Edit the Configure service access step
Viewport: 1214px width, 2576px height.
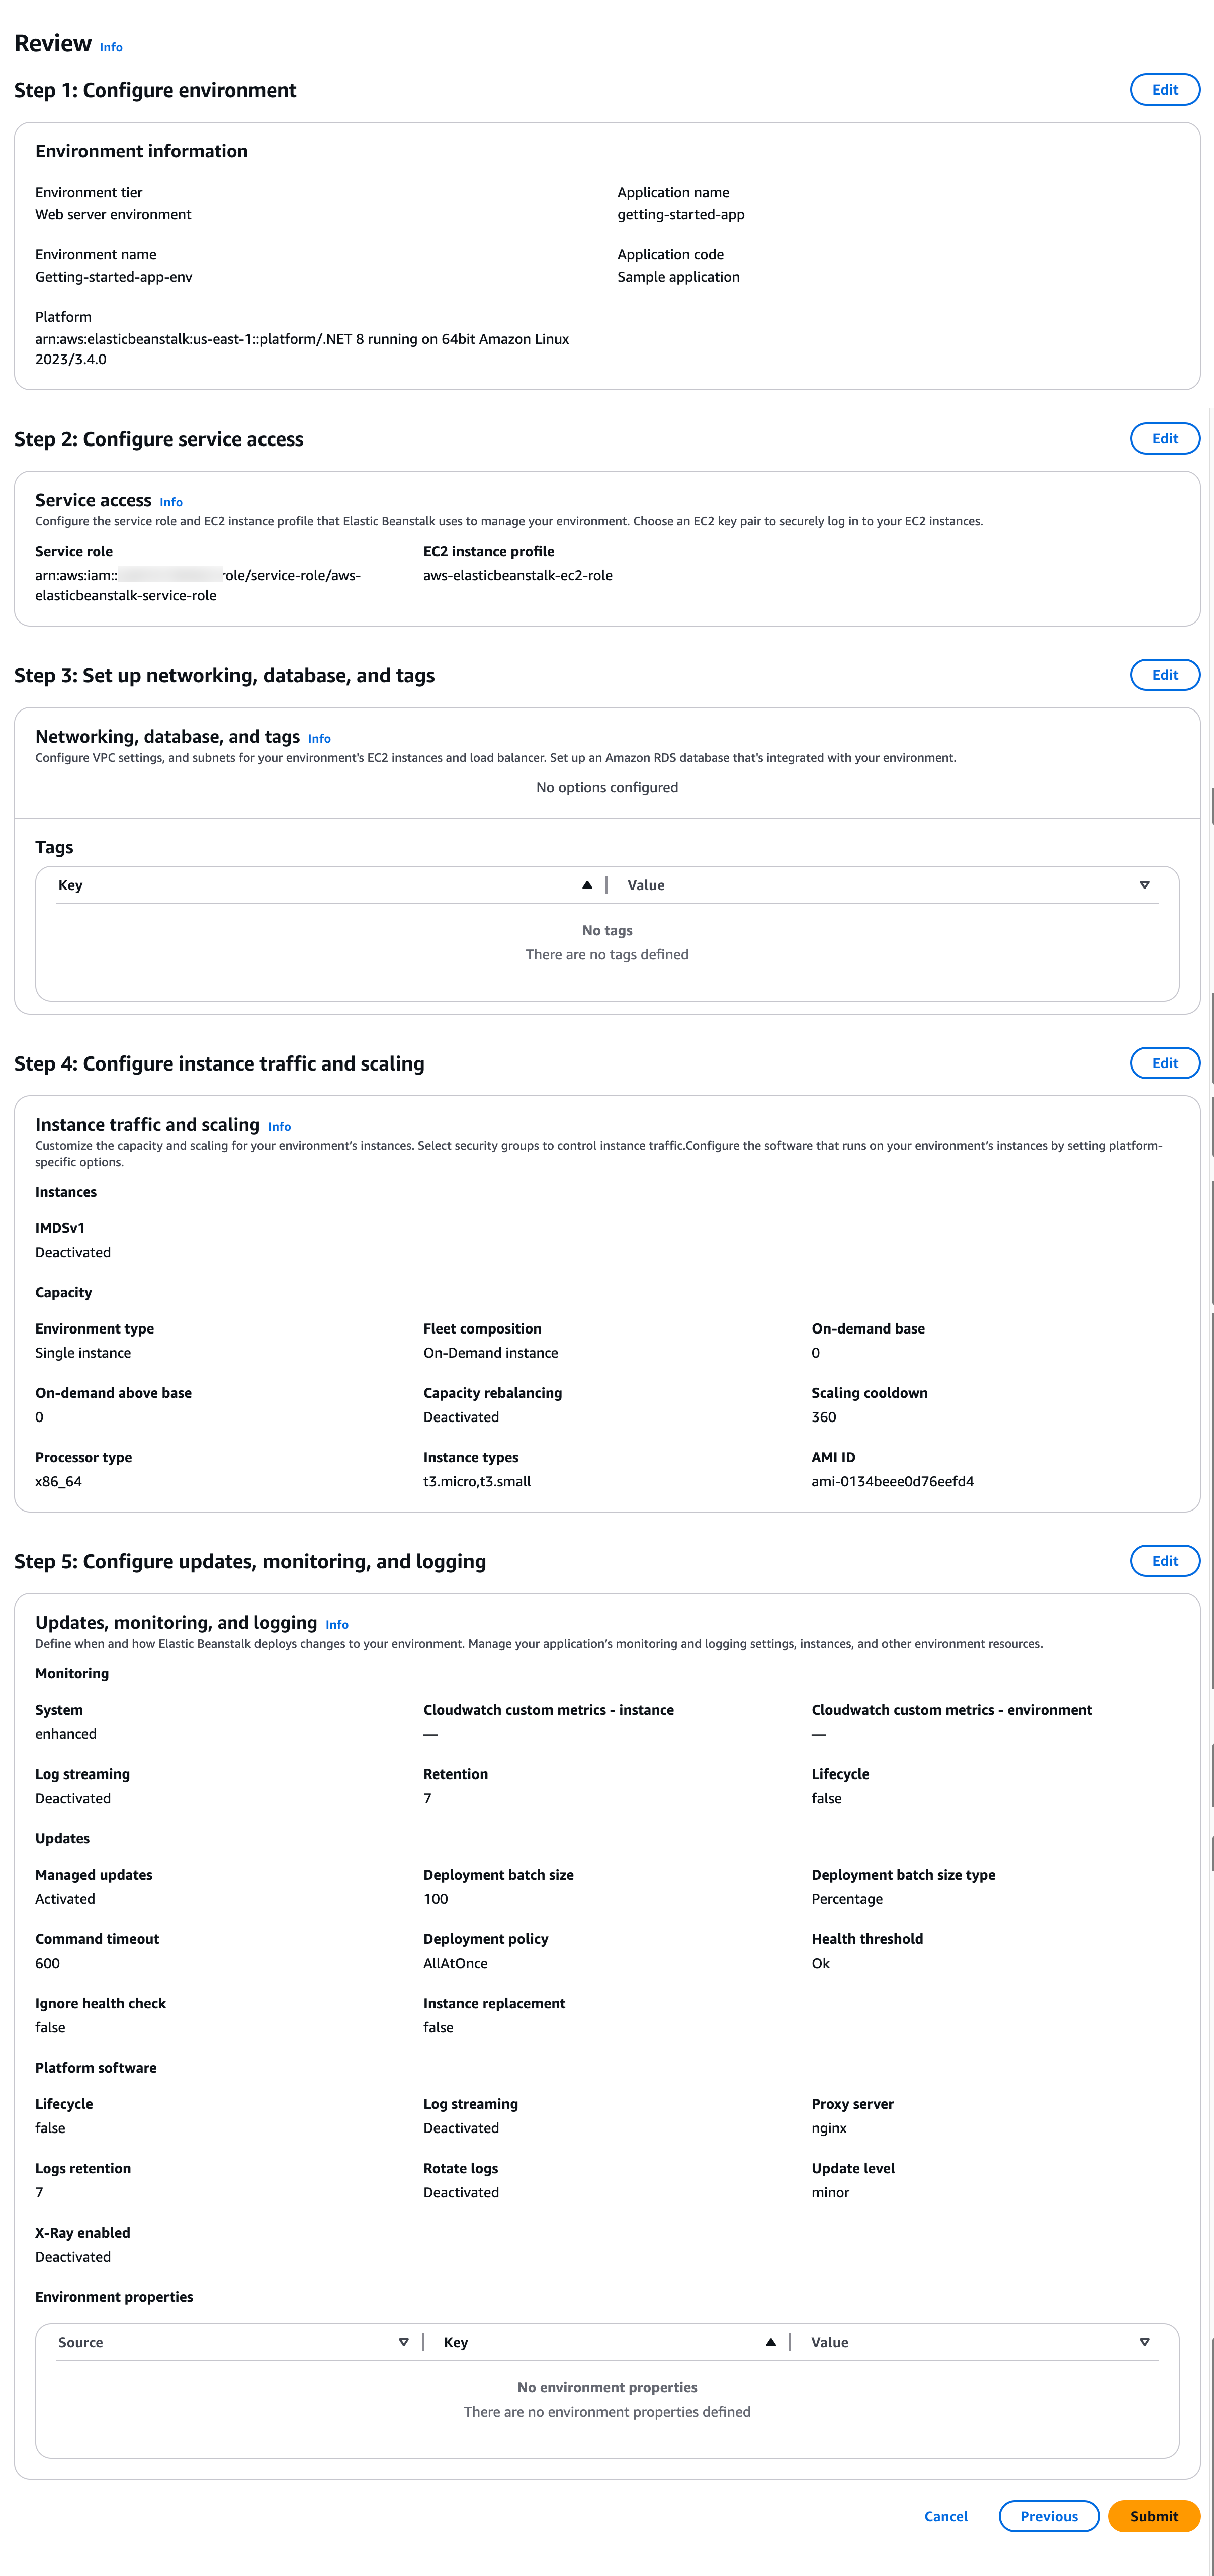[1164, 438]
